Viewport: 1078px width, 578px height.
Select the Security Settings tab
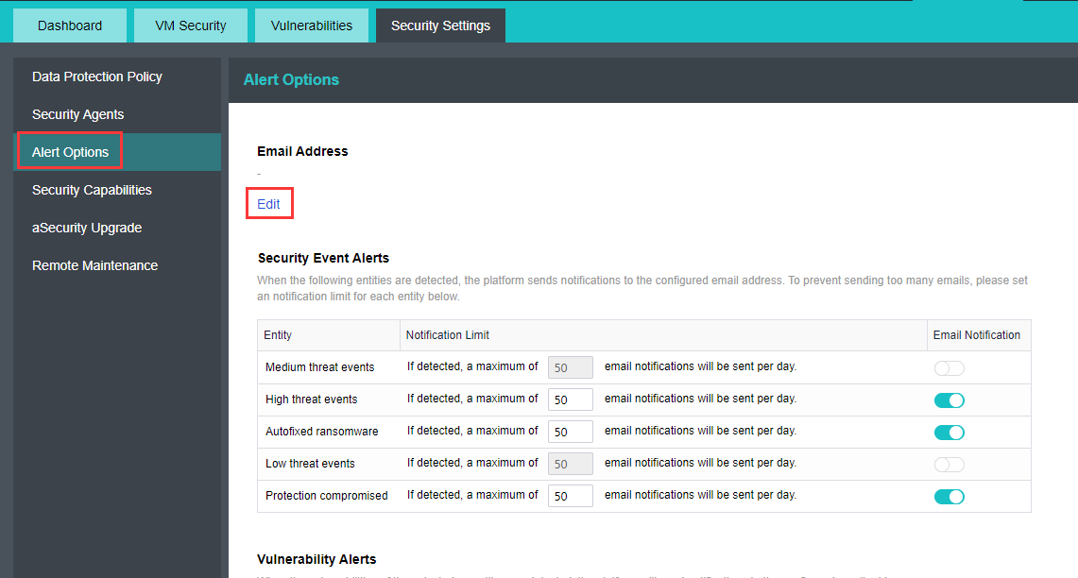(x=439, y=25)
